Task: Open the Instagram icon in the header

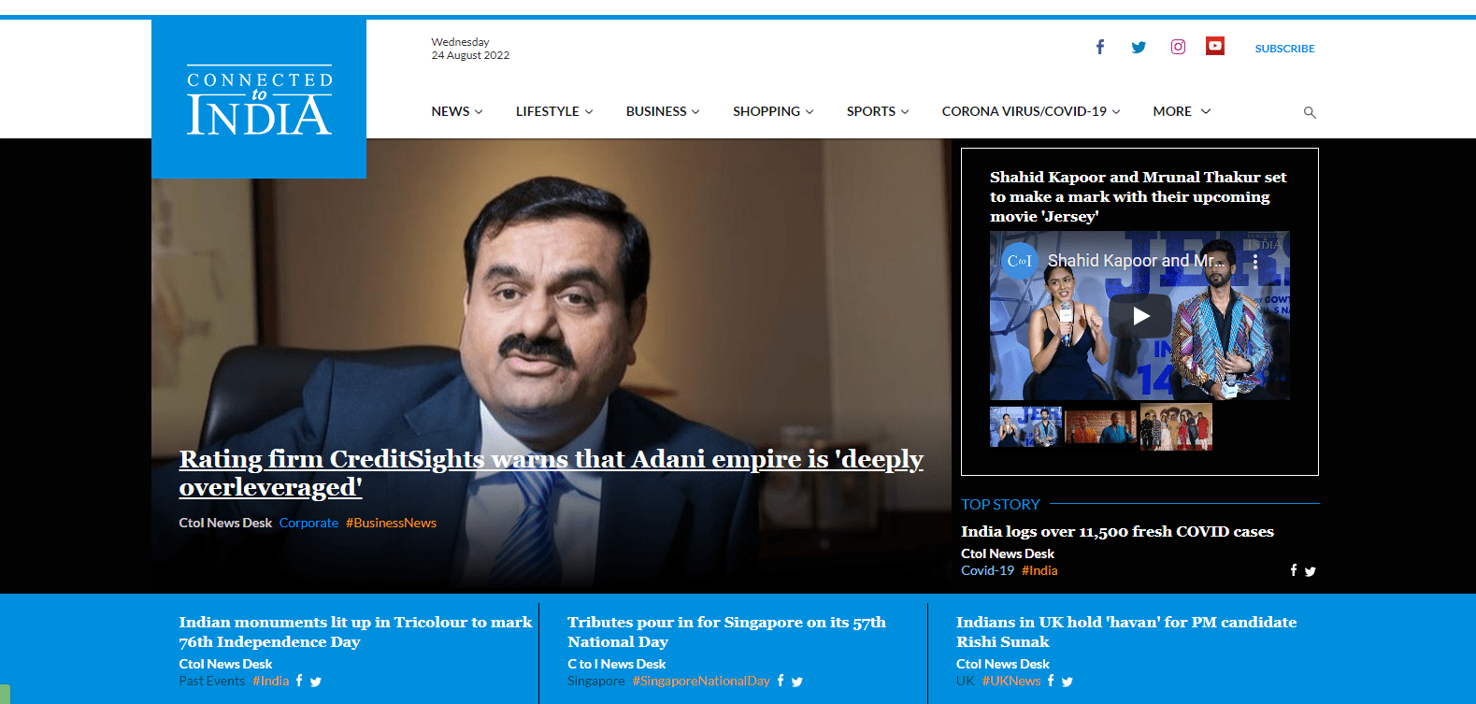Action: click(1178, 47)
